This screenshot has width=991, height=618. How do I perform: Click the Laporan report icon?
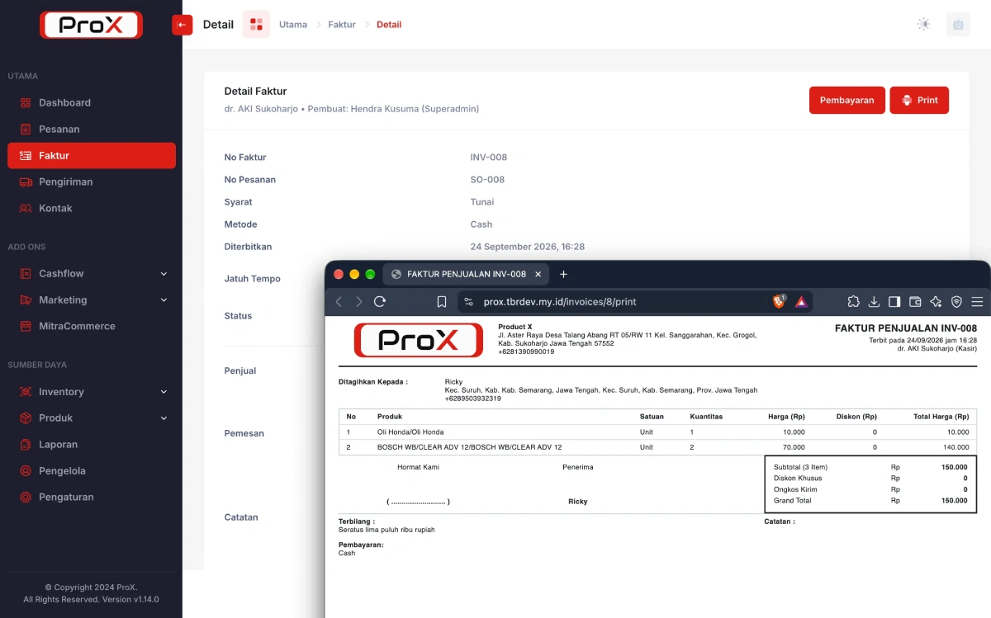pos(26,445)
